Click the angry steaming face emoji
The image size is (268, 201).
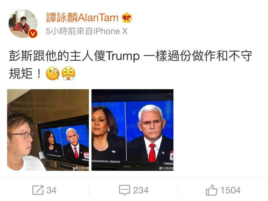point(68,74)
